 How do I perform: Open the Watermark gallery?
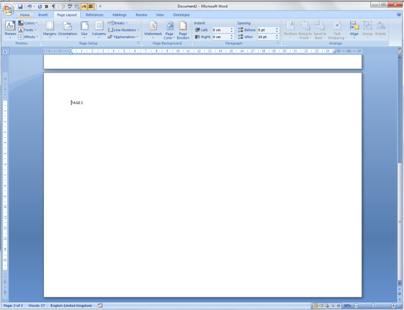pos(153,28)
